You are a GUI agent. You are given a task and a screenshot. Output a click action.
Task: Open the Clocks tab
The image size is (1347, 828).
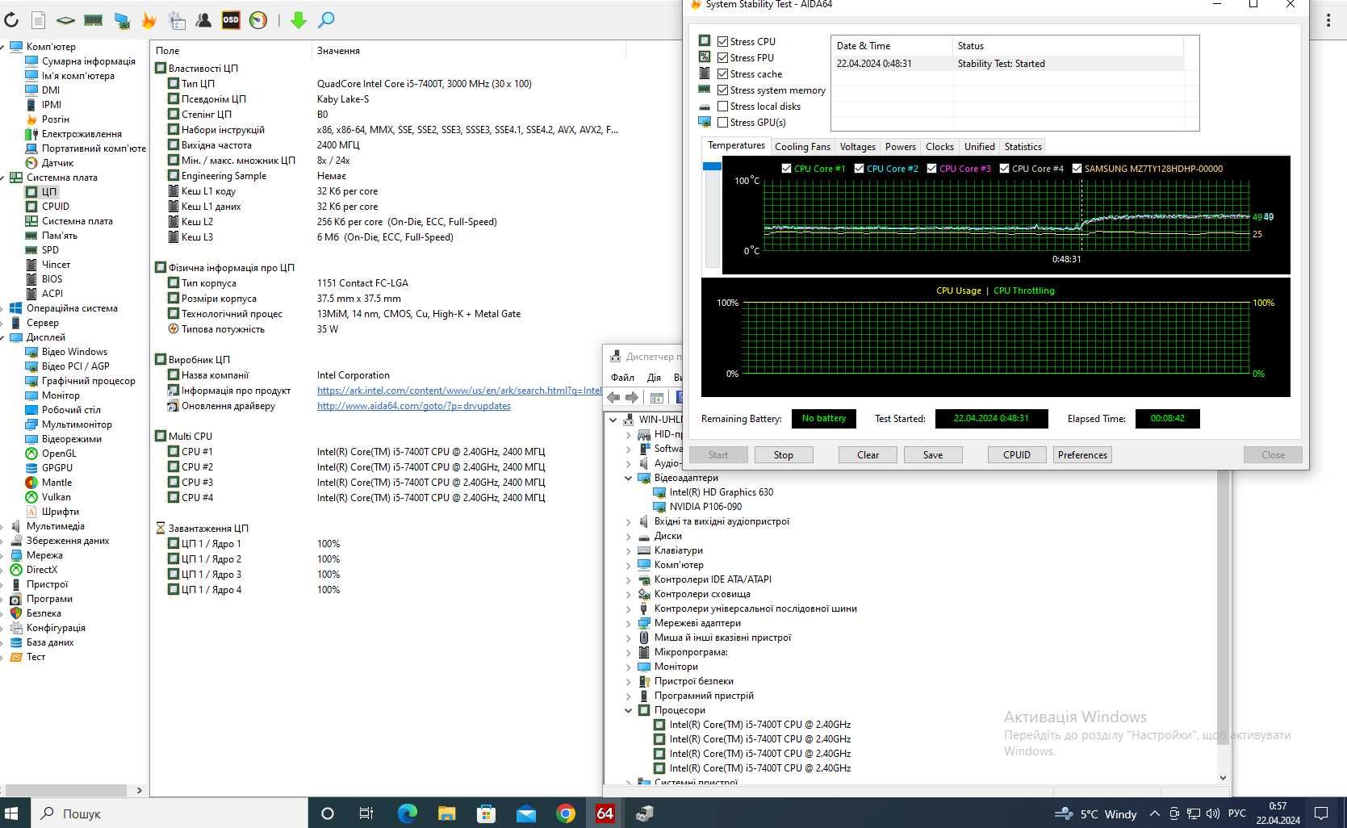click(x=939, y=147)
